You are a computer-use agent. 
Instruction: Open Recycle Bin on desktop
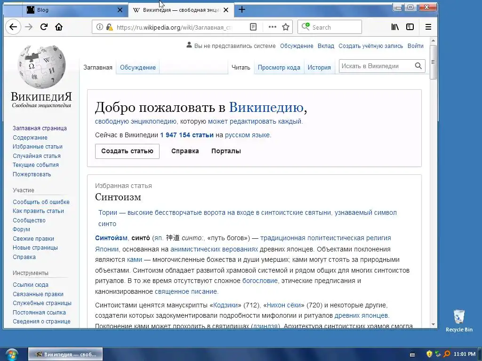(458, 321)
